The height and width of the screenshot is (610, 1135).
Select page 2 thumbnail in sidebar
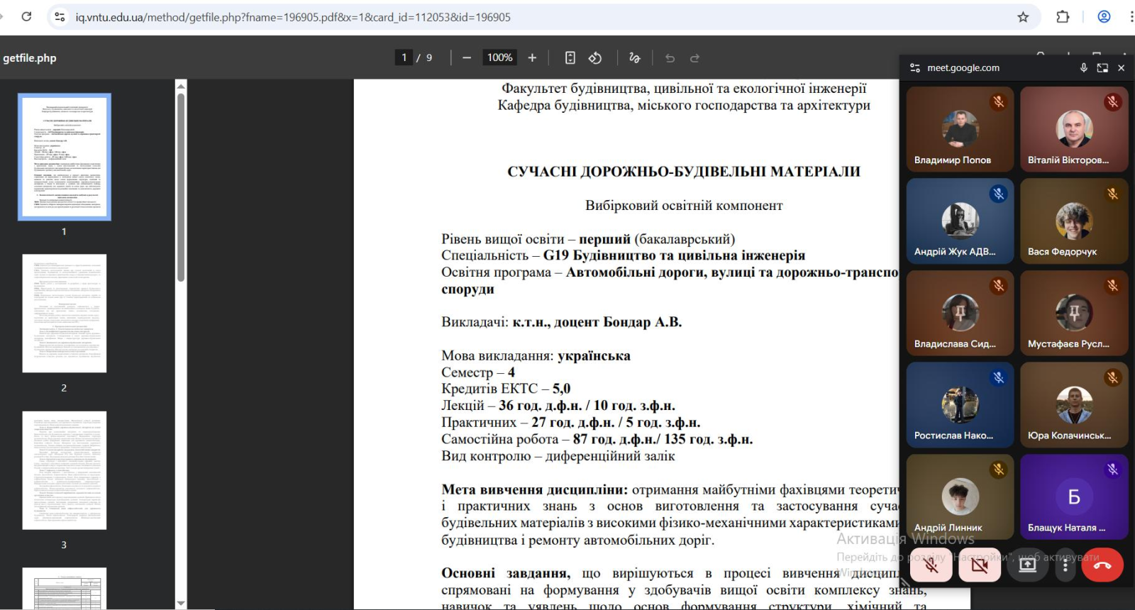tap(64, 313)
